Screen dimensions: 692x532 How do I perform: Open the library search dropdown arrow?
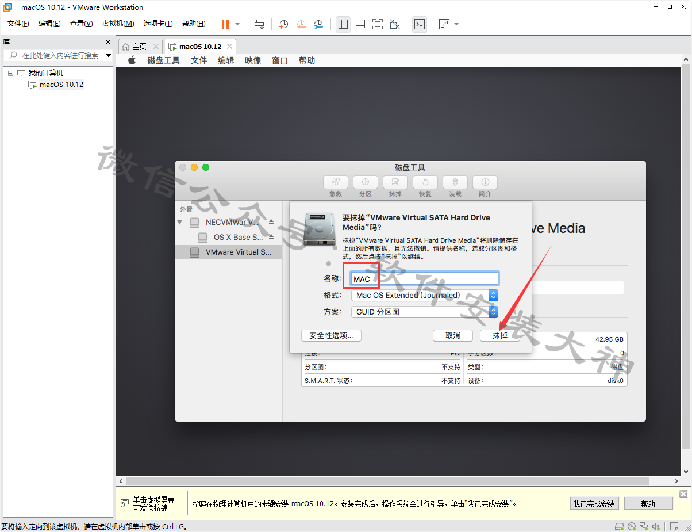pos(108,56)
